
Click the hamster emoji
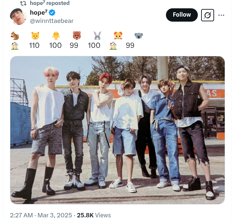click(x=117, y=36)
